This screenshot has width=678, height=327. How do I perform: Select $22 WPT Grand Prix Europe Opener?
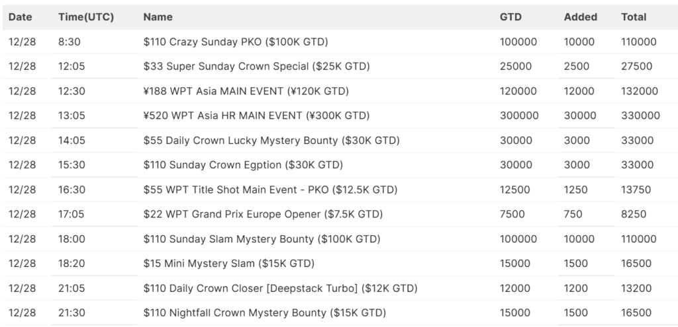coord(263,214)
